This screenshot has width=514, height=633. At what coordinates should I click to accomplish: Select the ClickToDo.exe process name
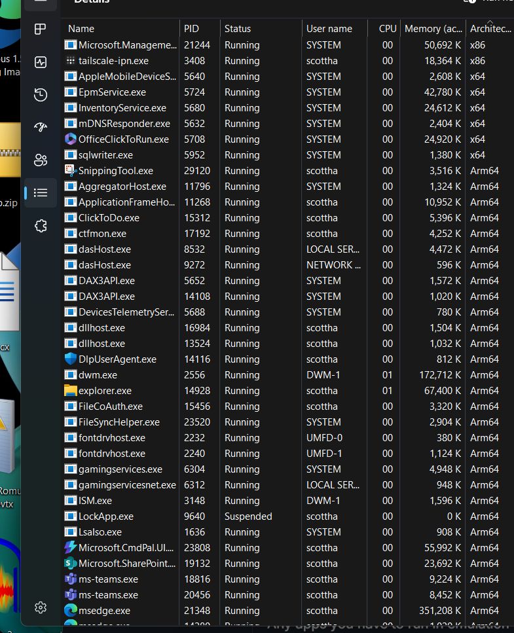109,217
